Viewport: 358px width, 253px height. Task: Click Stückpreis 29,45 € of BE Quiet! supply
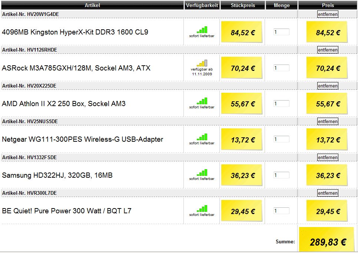pos(242,211)
